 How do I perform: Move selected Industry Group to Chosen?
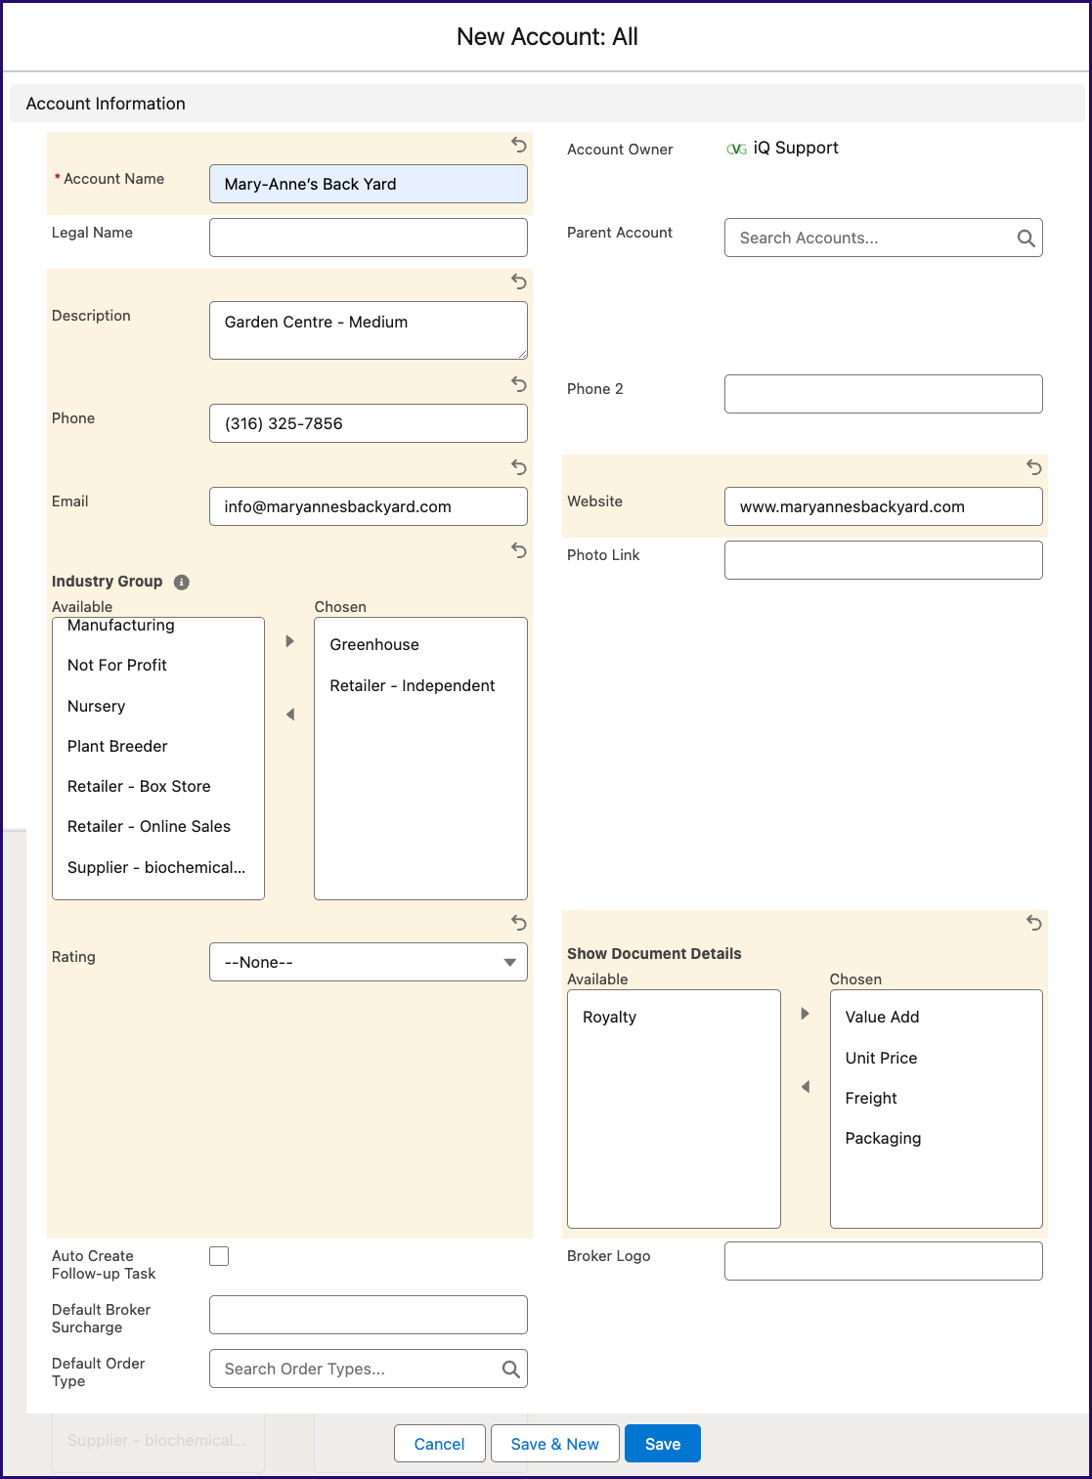point(289,641)
